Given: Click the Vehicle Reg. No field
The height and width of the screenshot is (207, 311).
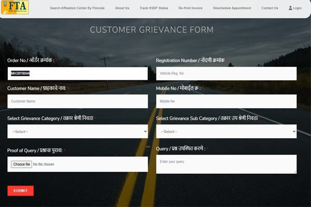Looking at the screenshot, I should click(x=226, y=73).
